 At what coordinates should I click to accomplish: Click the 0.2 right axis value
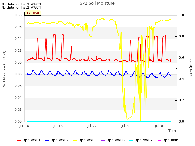point(182,100)
